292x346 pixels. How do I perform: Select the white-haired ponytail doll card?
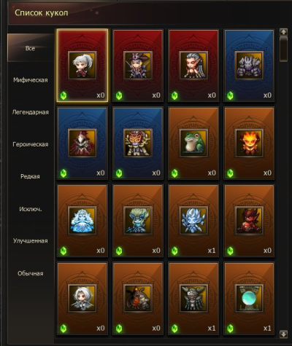coord(82,65)
